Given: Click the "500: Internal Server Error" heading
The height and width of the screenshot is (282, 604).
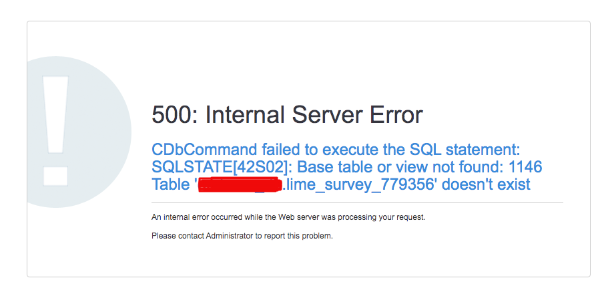Looking at the screenshot, I should coord(287,115).
